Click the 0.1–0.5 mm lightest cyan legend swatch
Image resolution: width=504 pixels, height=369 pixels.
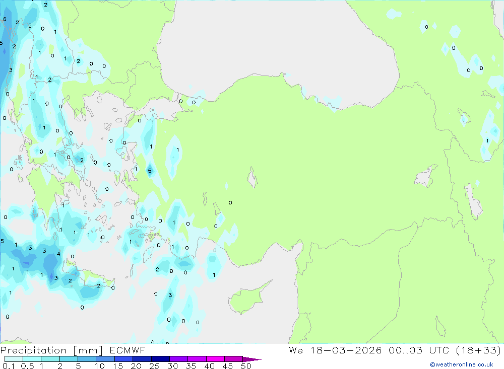[x=14, y=359]
